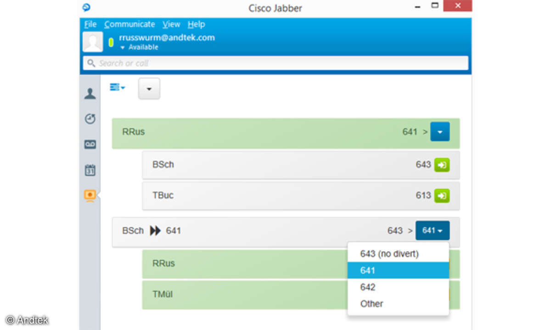Select the BSch diverted to 641 row
The width and height of the screenshot is (551, 330).
pyautogui.click(x=286, y=232)
